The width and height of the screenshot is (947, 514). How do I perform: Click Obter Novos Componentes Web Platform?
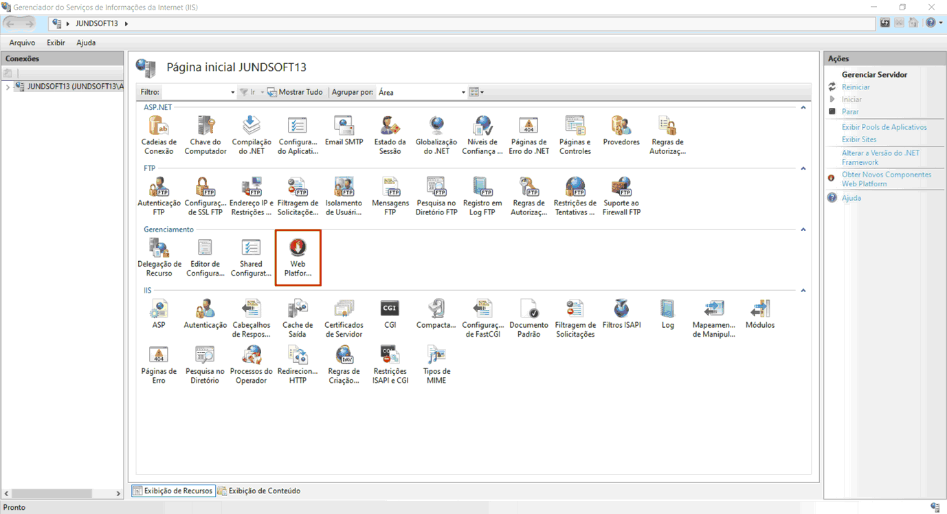[x=887, y=179]
